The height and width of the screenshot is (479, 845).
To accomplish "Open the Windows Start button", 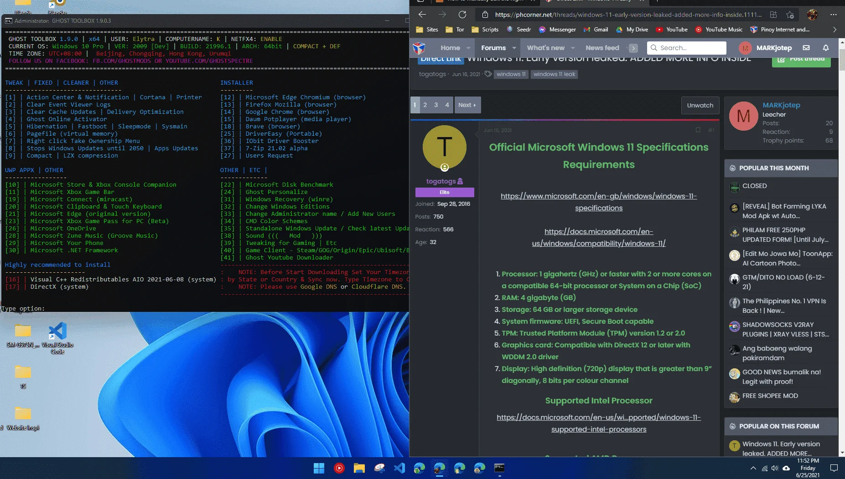I will [x=319, y=468].
